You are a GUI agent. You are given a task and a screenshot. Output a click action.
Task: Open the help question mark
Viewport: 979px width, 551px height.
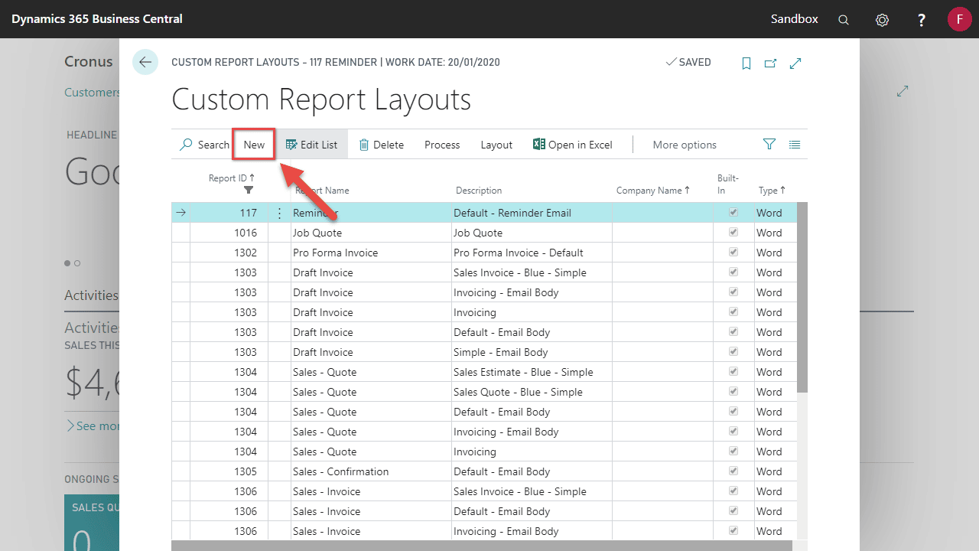pos(922,20)
